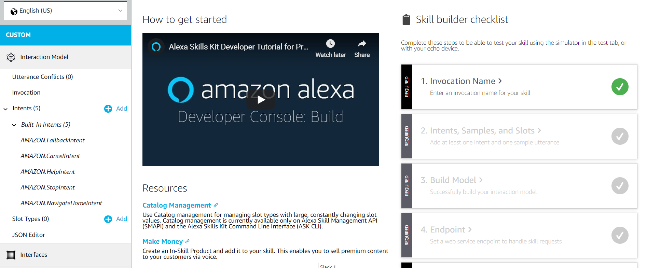Select Slot Types (0)
This screenshot has width=647, height=268.
[30, 219]
